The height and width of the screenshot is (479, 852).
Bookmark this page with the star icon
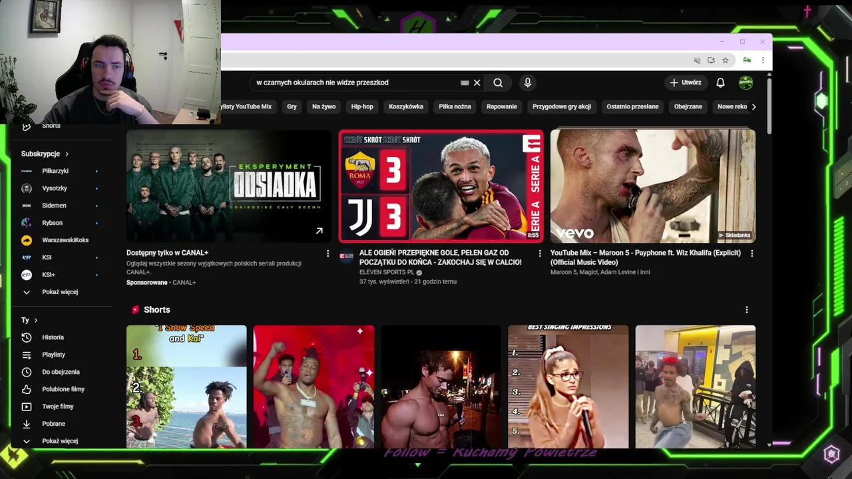726,60
